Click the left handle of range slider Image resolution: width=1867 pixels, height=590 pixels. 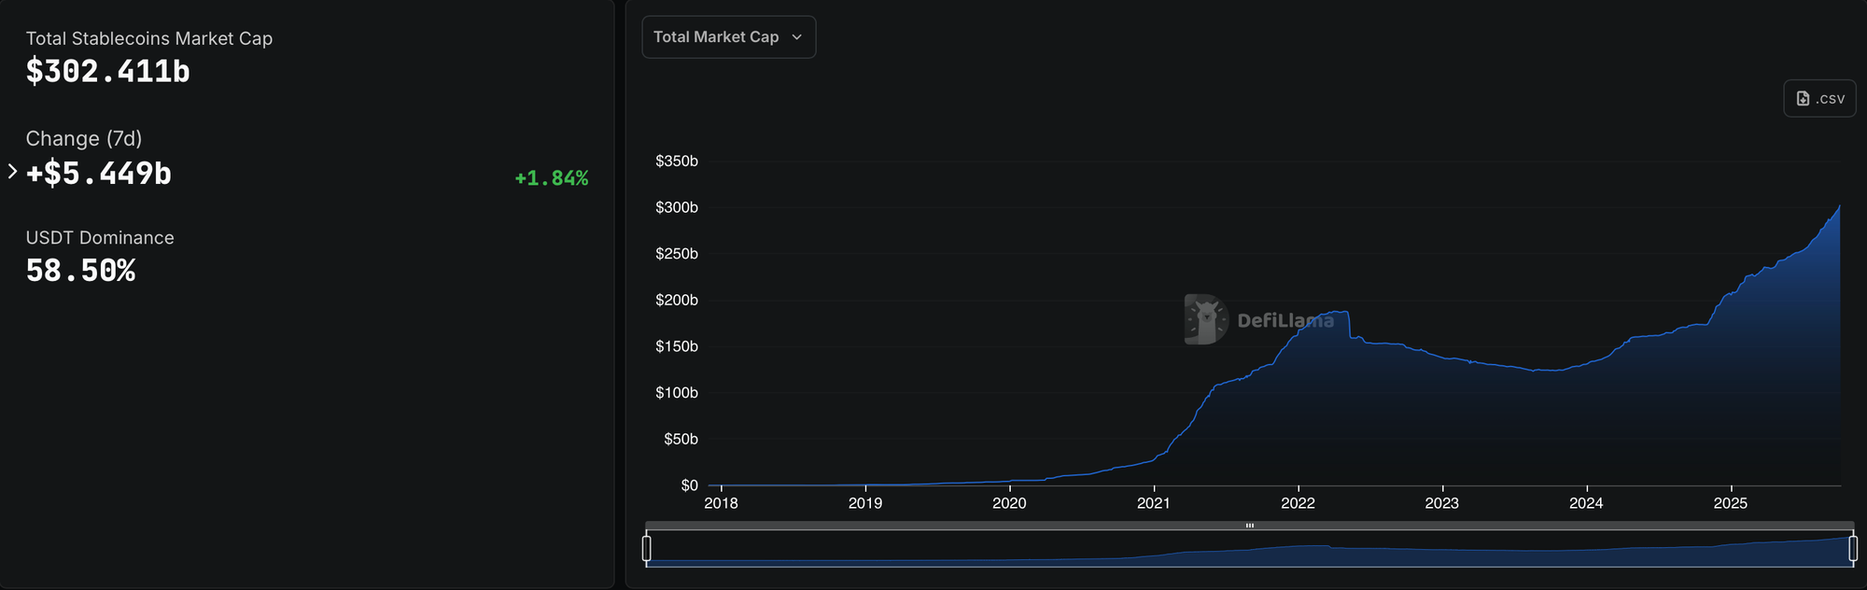click(x=647, y=548)
